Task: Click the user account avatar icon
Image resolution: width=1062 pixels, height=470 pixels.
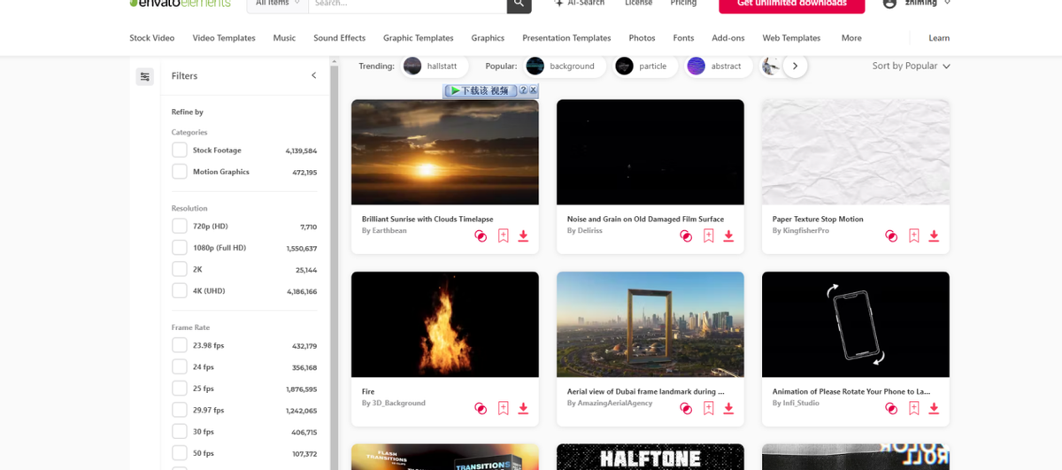Action: (x=889, y=4)
